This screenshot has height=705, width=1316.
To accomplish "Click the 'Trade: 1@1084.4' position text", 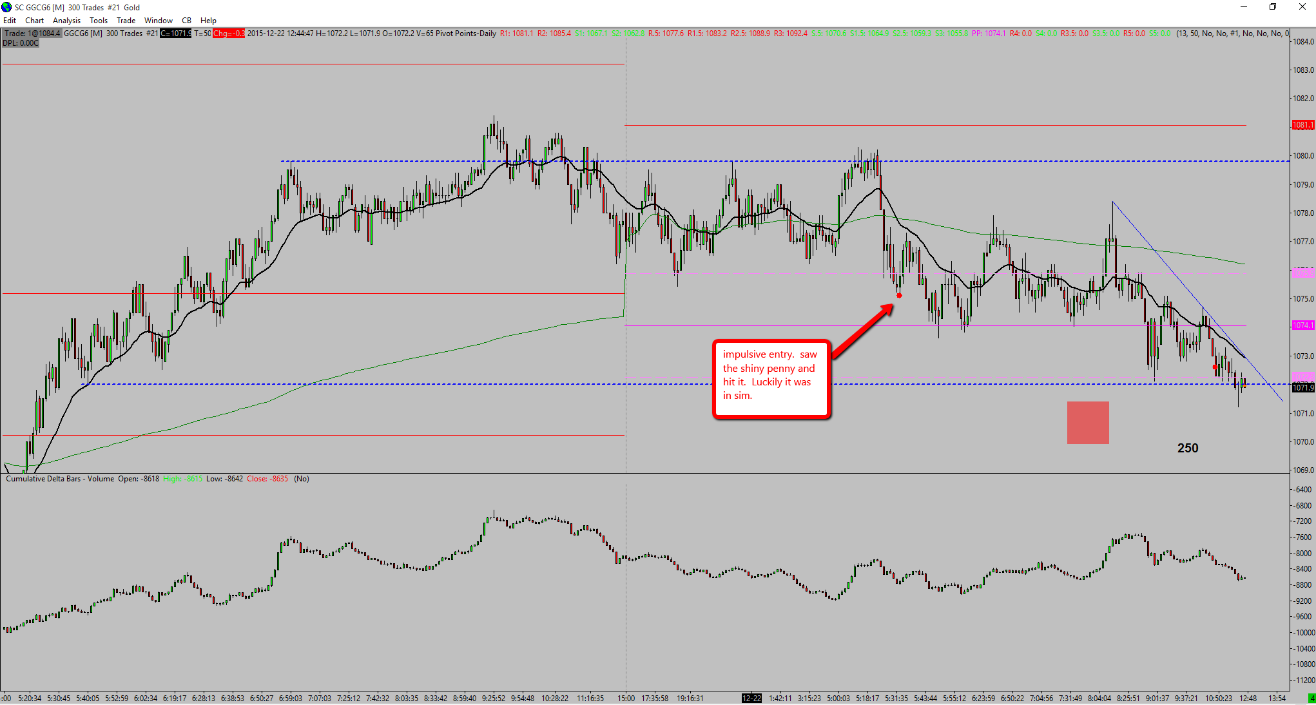I will tap(32, 34).
